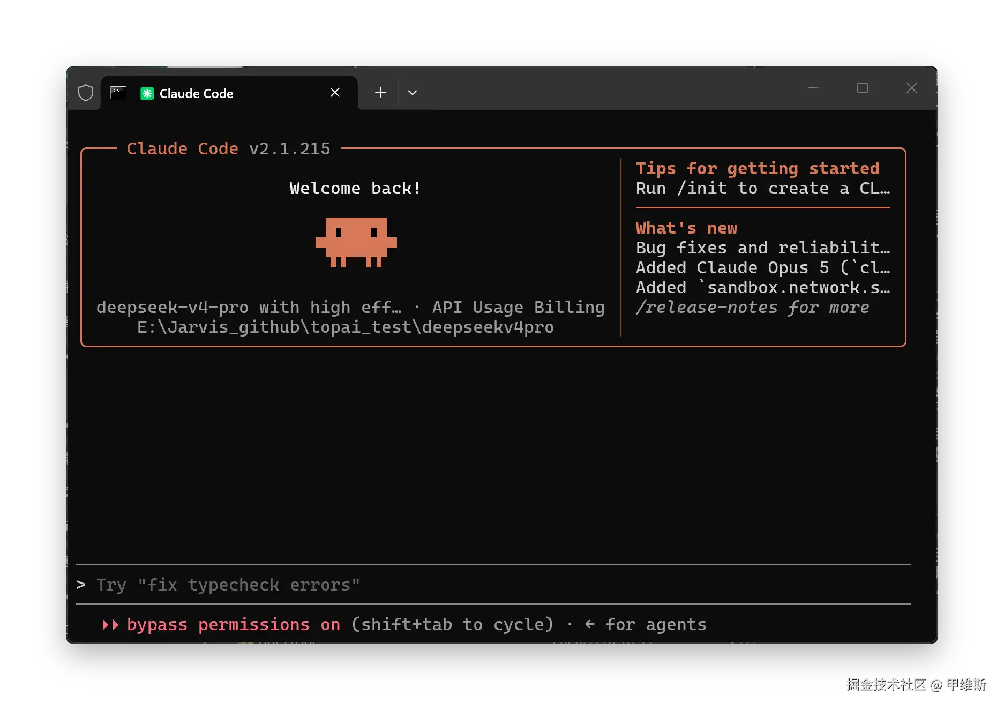Screen dimensions: 1004x710
Task: Click the green Claude Code tab icon
Action: click(x=147, y=93)
